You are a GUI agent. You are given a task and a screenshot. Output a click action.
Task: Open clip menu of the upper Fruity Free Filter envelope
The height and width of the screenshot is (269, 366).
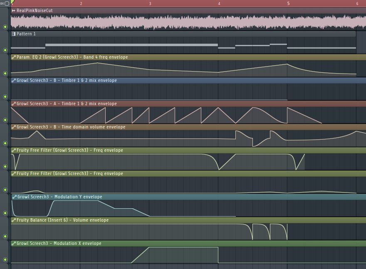coord(67,150)
